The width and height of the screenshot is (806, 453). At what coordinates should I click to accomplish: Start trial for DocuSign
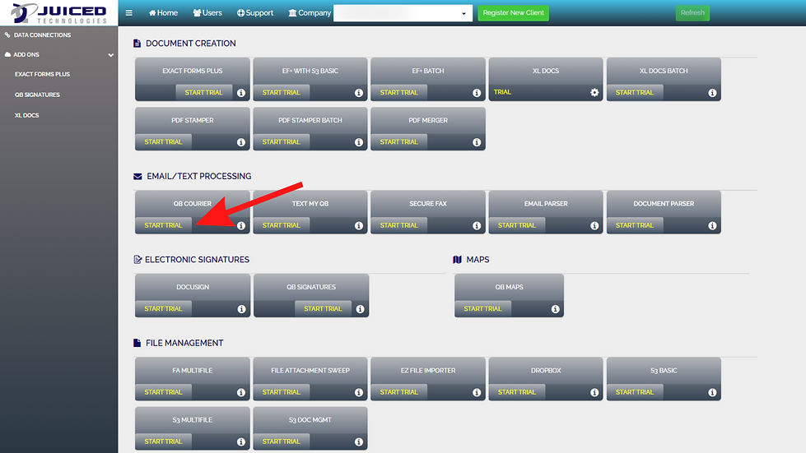click(164, 308)
